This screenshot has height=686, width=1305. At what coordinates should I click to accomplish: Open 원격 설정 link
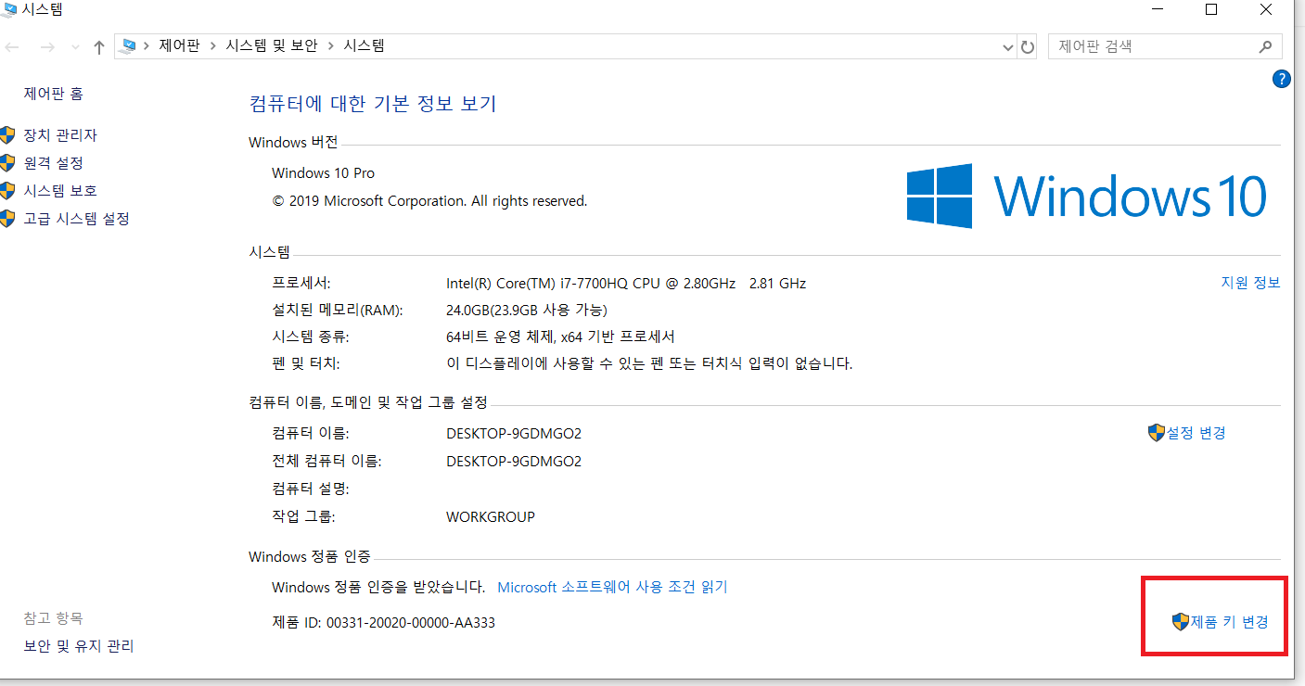coord(53,163)
